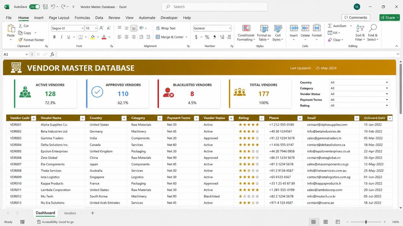
Task: Open the Country filter dropdown on dashboard
Action: [x=387, y=83]
